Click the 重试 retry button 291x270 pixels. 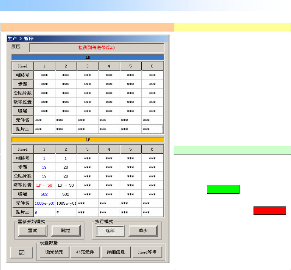33,231
